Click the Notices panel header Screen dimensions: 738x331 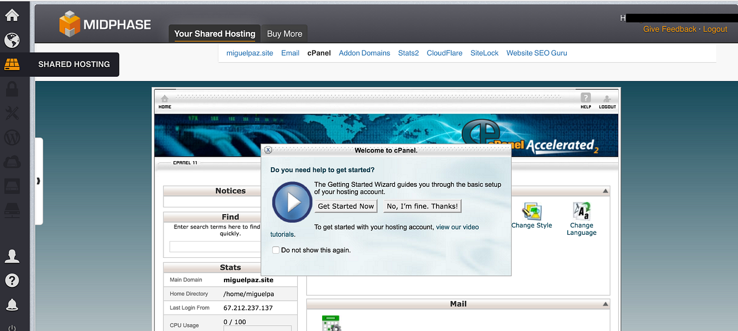pyautogui.click(x=230, y=191)
